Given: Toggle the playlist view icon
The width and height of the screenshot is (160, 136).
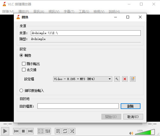Looking at the screenshot, I should tap(58, 131).
